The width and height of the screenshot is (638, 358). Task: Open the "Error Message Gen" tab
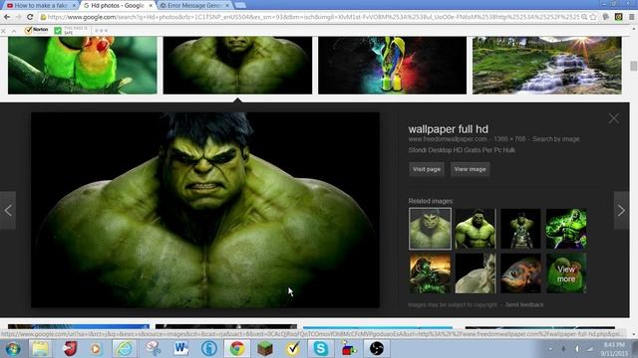pos(193,5)
